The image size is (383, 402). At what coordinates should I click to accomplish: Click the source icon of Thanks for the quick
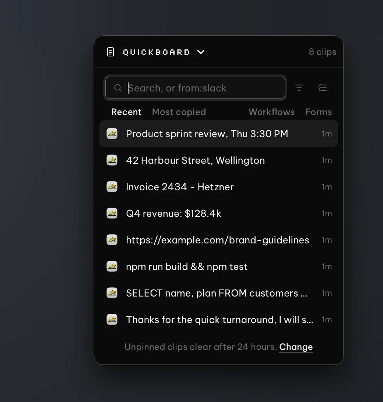tap(112, 319)
